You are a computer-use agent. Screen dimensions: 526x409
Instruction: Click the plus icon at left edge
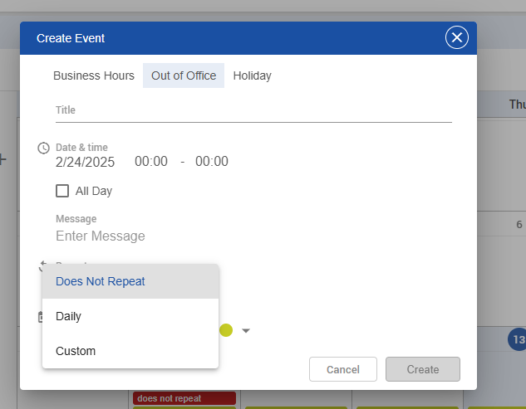(x=3, y=159)
